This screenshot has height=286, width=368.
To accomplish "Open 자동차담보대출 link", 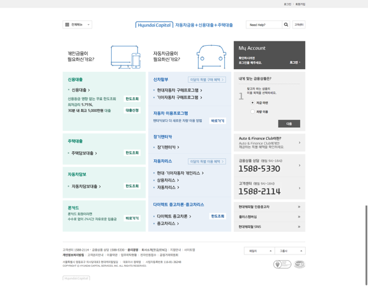I will click(86, 187).
